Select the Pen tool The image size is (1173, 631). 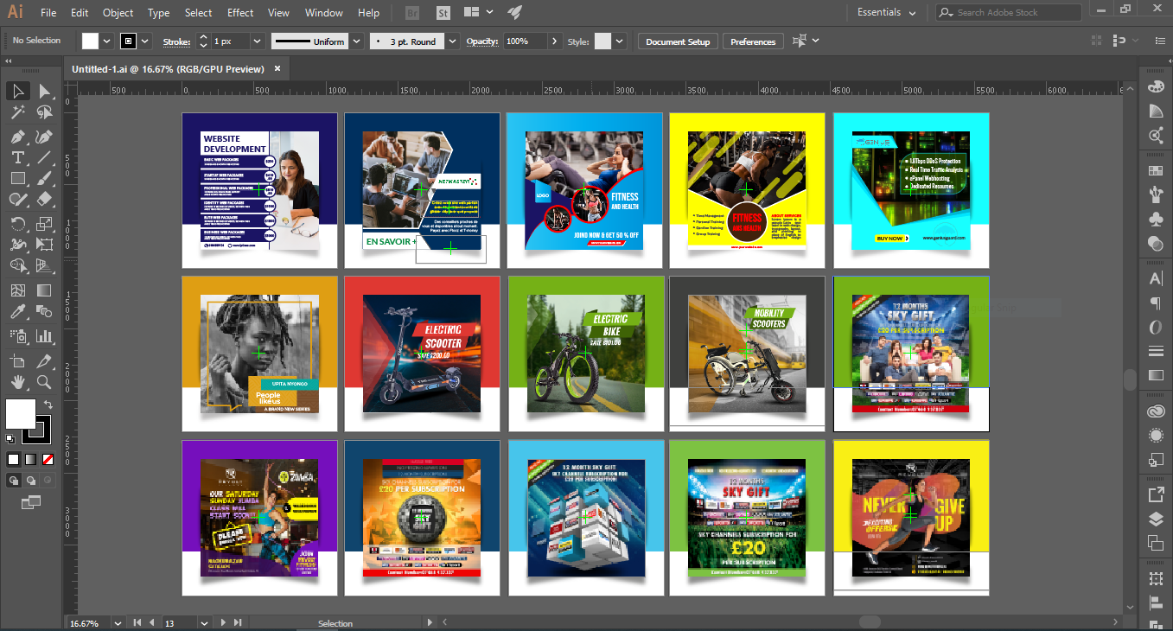[x=18, y=137]
